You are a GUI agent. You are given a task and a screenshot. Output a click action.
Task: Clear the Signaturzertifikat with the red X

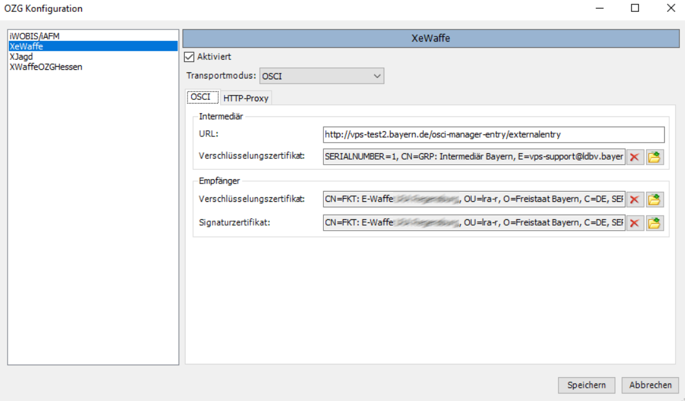[635, 223]
